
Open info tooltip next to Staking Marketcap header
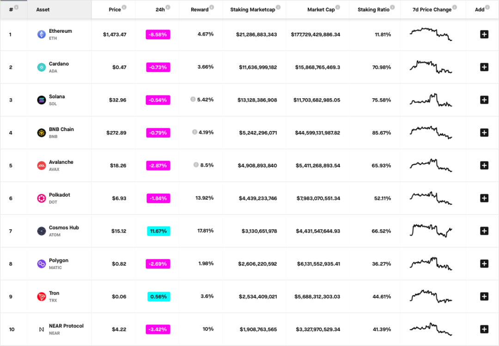pyautogui.click(x=278, y=7)
